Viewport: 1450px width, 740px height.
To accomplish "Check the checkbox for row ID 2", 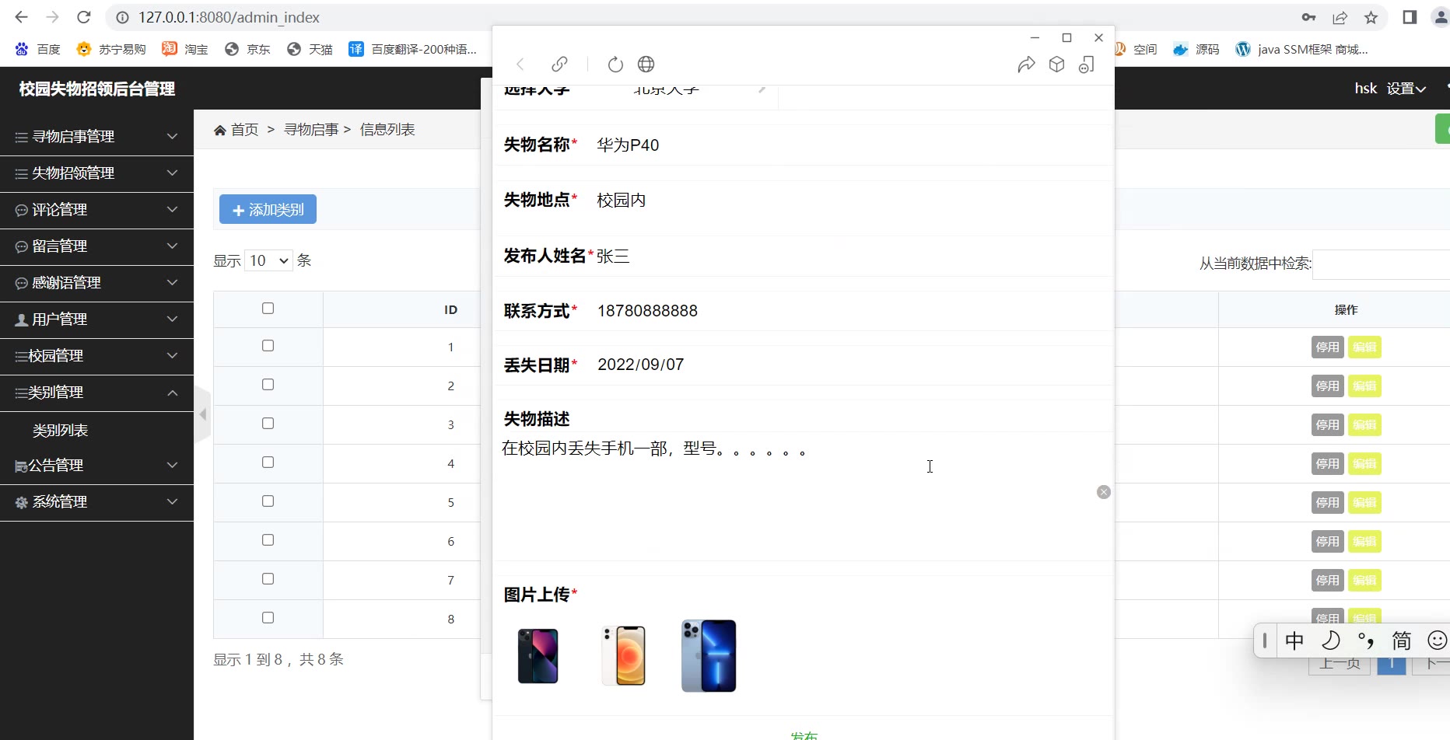I will pyautogui.click(x=268, y=385).
